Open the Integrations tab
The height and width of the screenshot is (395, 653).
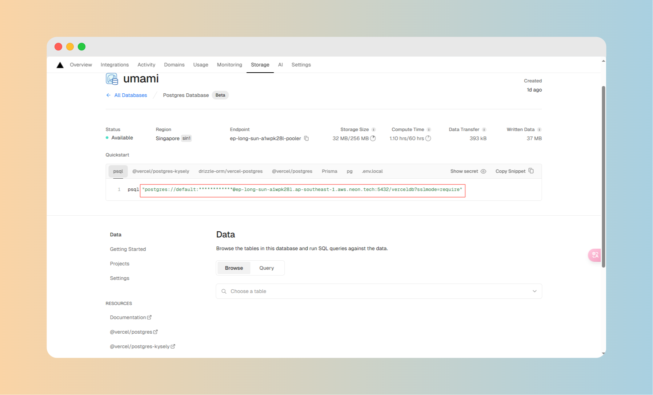[x=115, y=65]
